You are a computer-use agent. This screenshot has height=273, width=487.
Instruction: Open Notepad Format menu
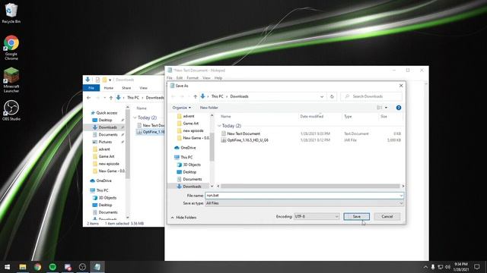click(193, 78)
